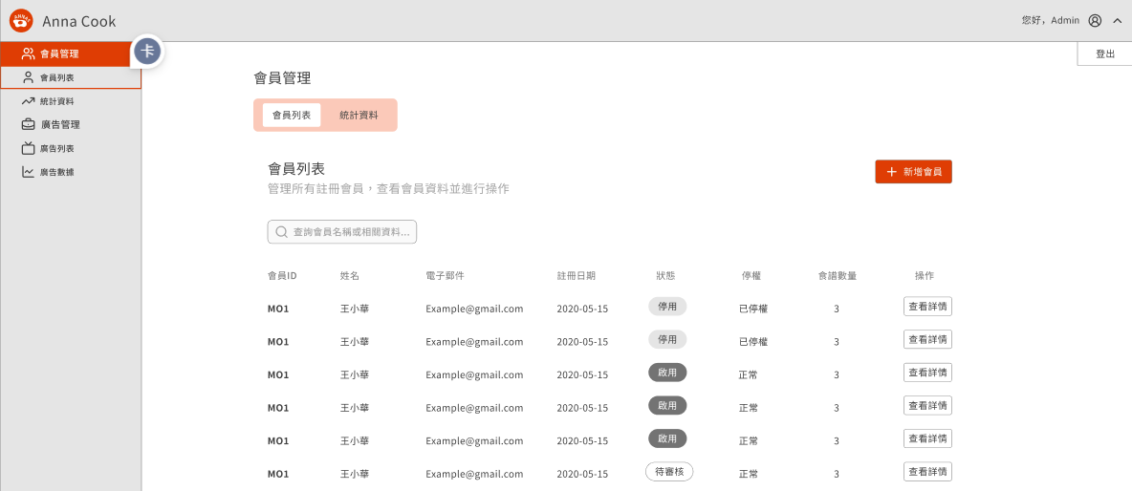Click the 新增會員 button

point(913,172)
